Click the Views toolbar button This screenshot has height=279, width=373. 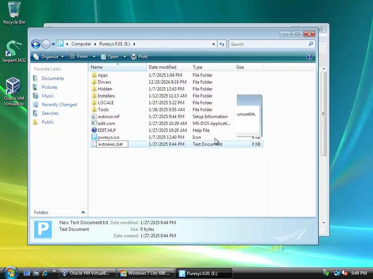(x=79, y=56)
